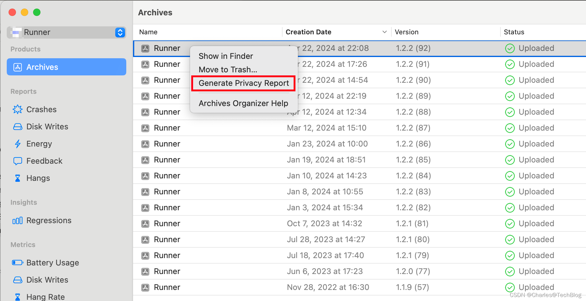Image resolution: width=586 pixels, height=301 pixels.
Task: Sort by Version column header
Action: [406, 32]
